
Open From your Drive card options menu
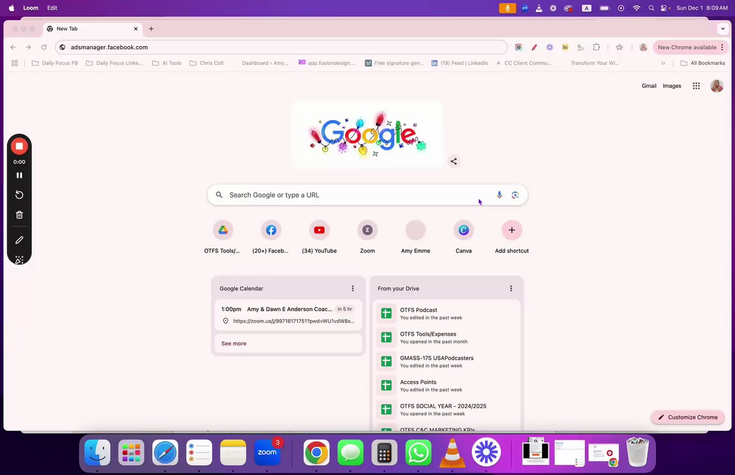(x=511, y=289)
